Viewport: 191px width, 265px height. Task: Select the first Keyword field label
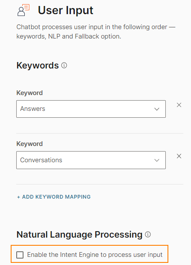(x=29, y=93)
